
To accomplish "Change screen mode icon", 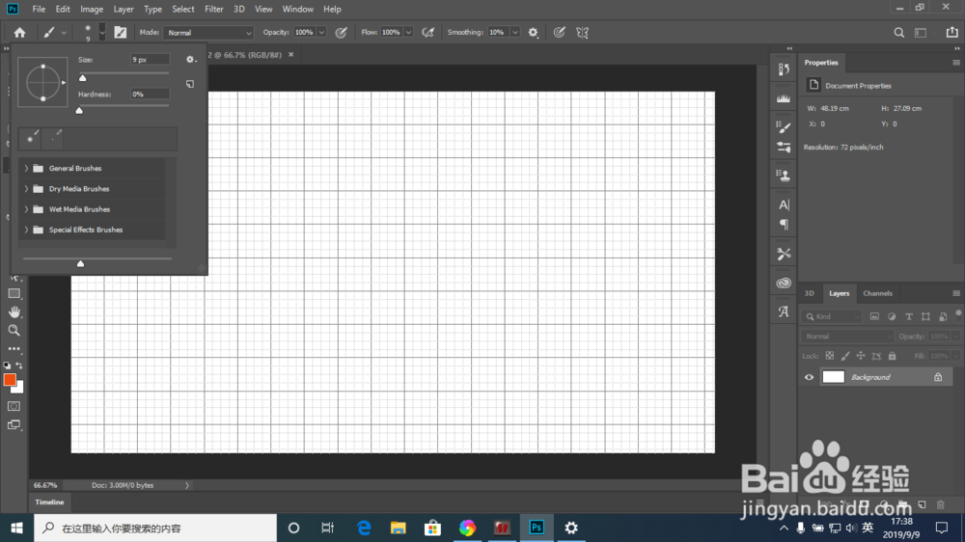I will click(14, 425).
